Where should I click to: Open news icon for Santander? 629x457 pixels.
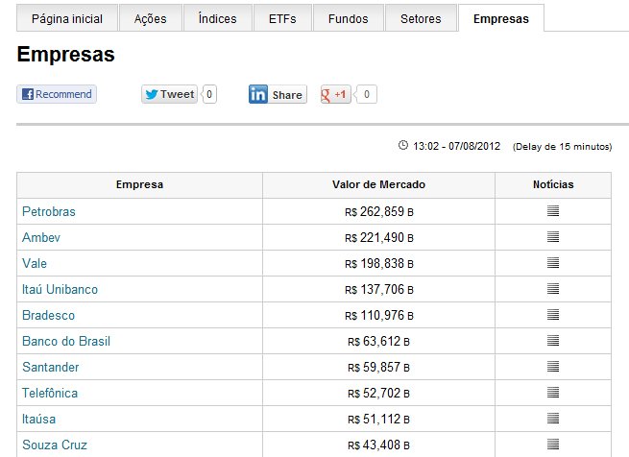(x=553, y=367)
